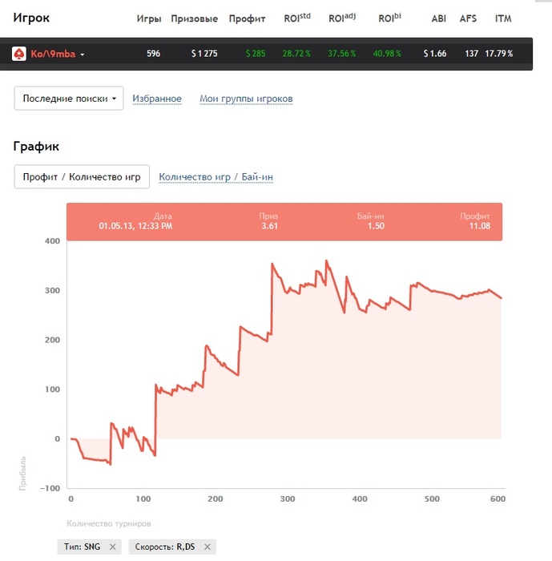Sort by the Профит column header
The width and height of the screenshot is (552, 561).
[248, 18]
